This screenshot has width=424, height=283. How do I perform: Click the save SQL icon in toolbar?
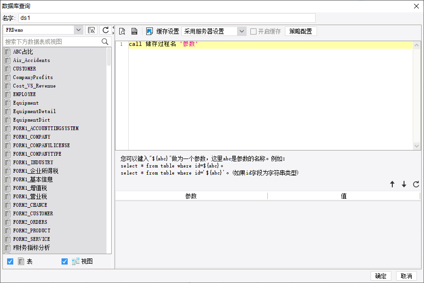coord(134,31)
